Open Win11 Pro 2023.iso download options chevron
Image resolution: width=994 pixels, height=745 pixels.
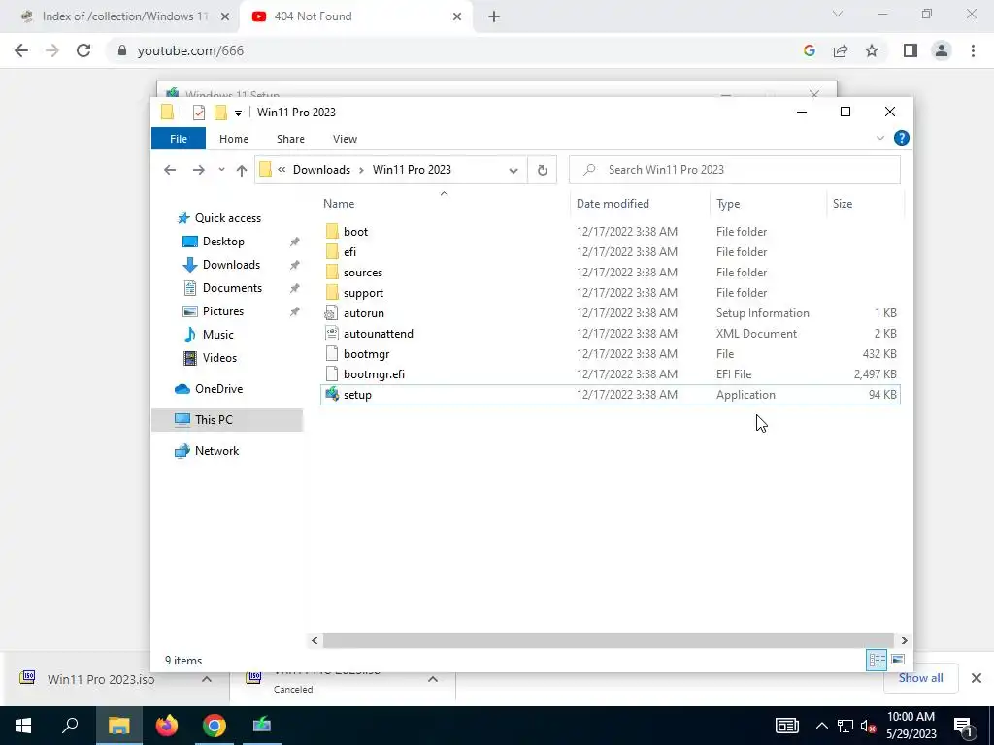pyautogui.click(x=207, y=679)
